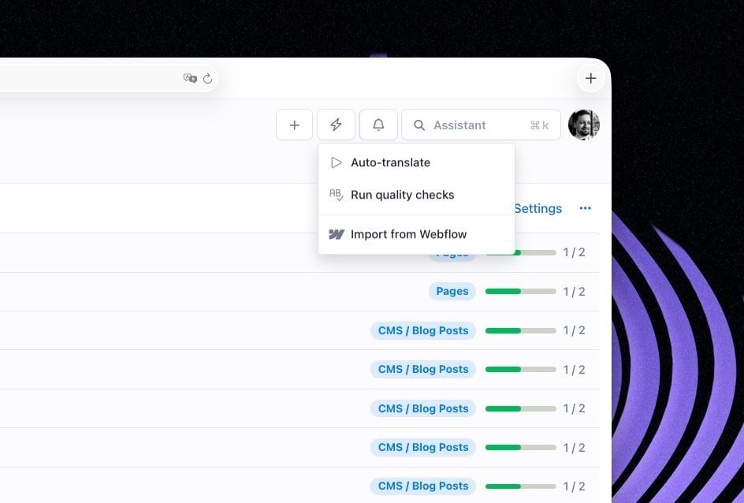
Task: Select the bottommost CMS / Blog Posts tag
Action: tap(423, 486)
